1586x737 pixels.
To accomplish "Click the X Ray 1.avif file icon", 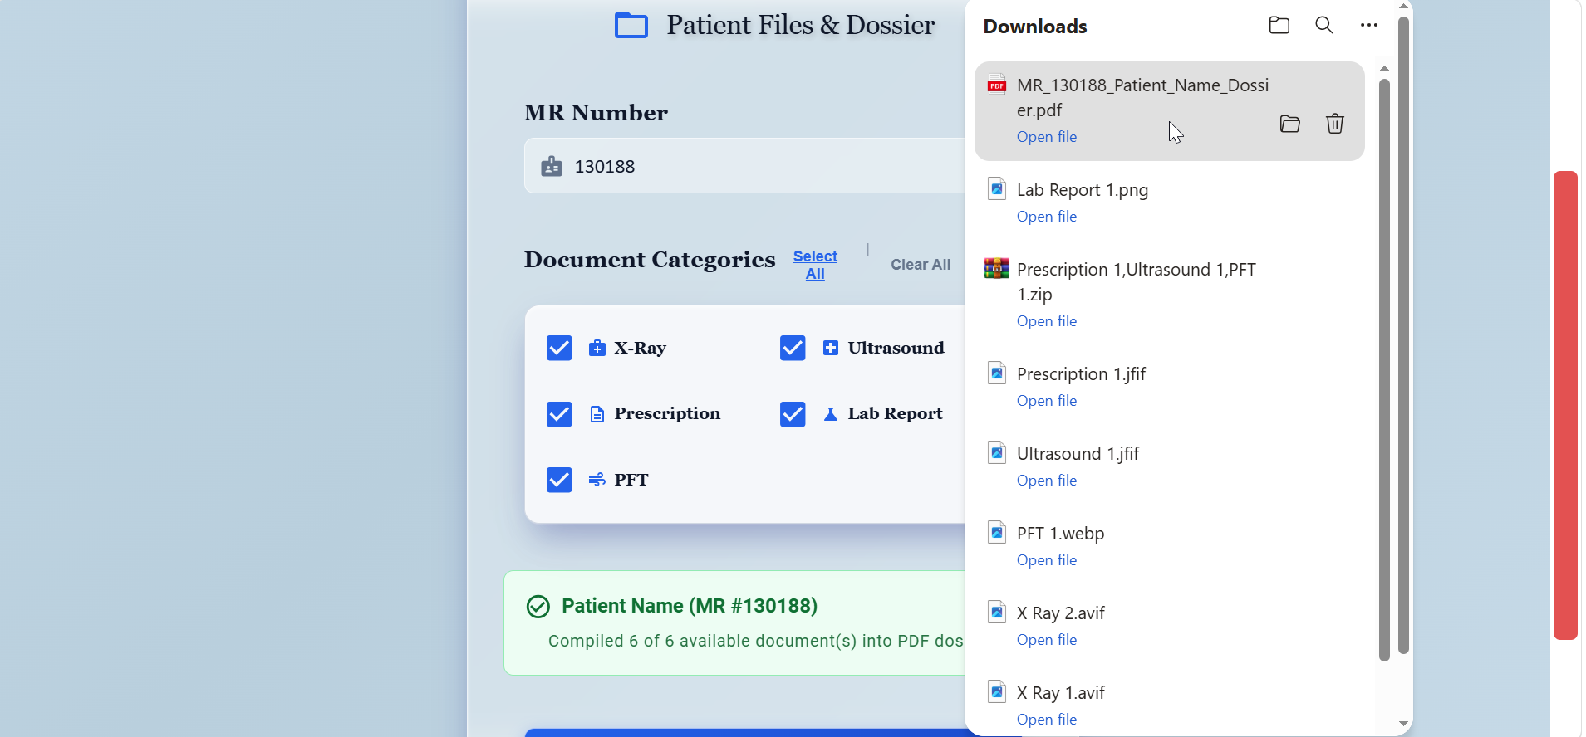I will tap(997, 692).
